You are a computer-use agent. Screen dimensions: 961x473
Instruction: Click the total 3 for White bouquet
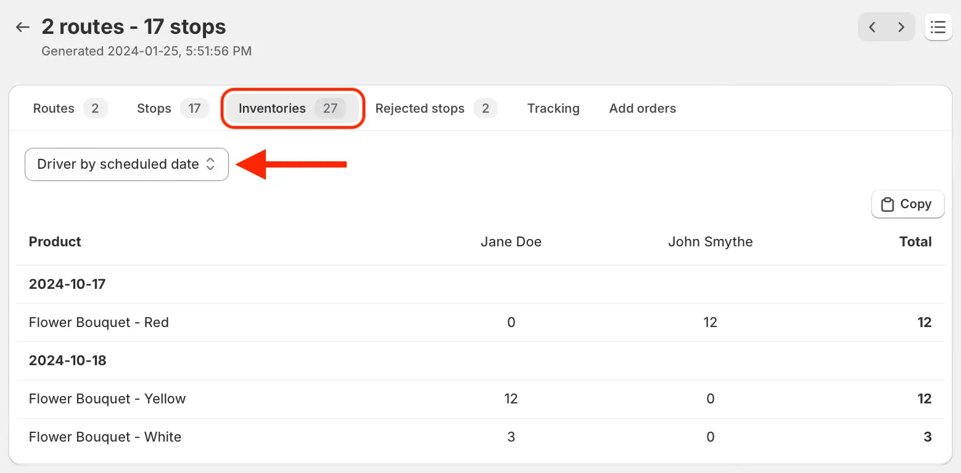pyautogui.click(x=928, y=437)
